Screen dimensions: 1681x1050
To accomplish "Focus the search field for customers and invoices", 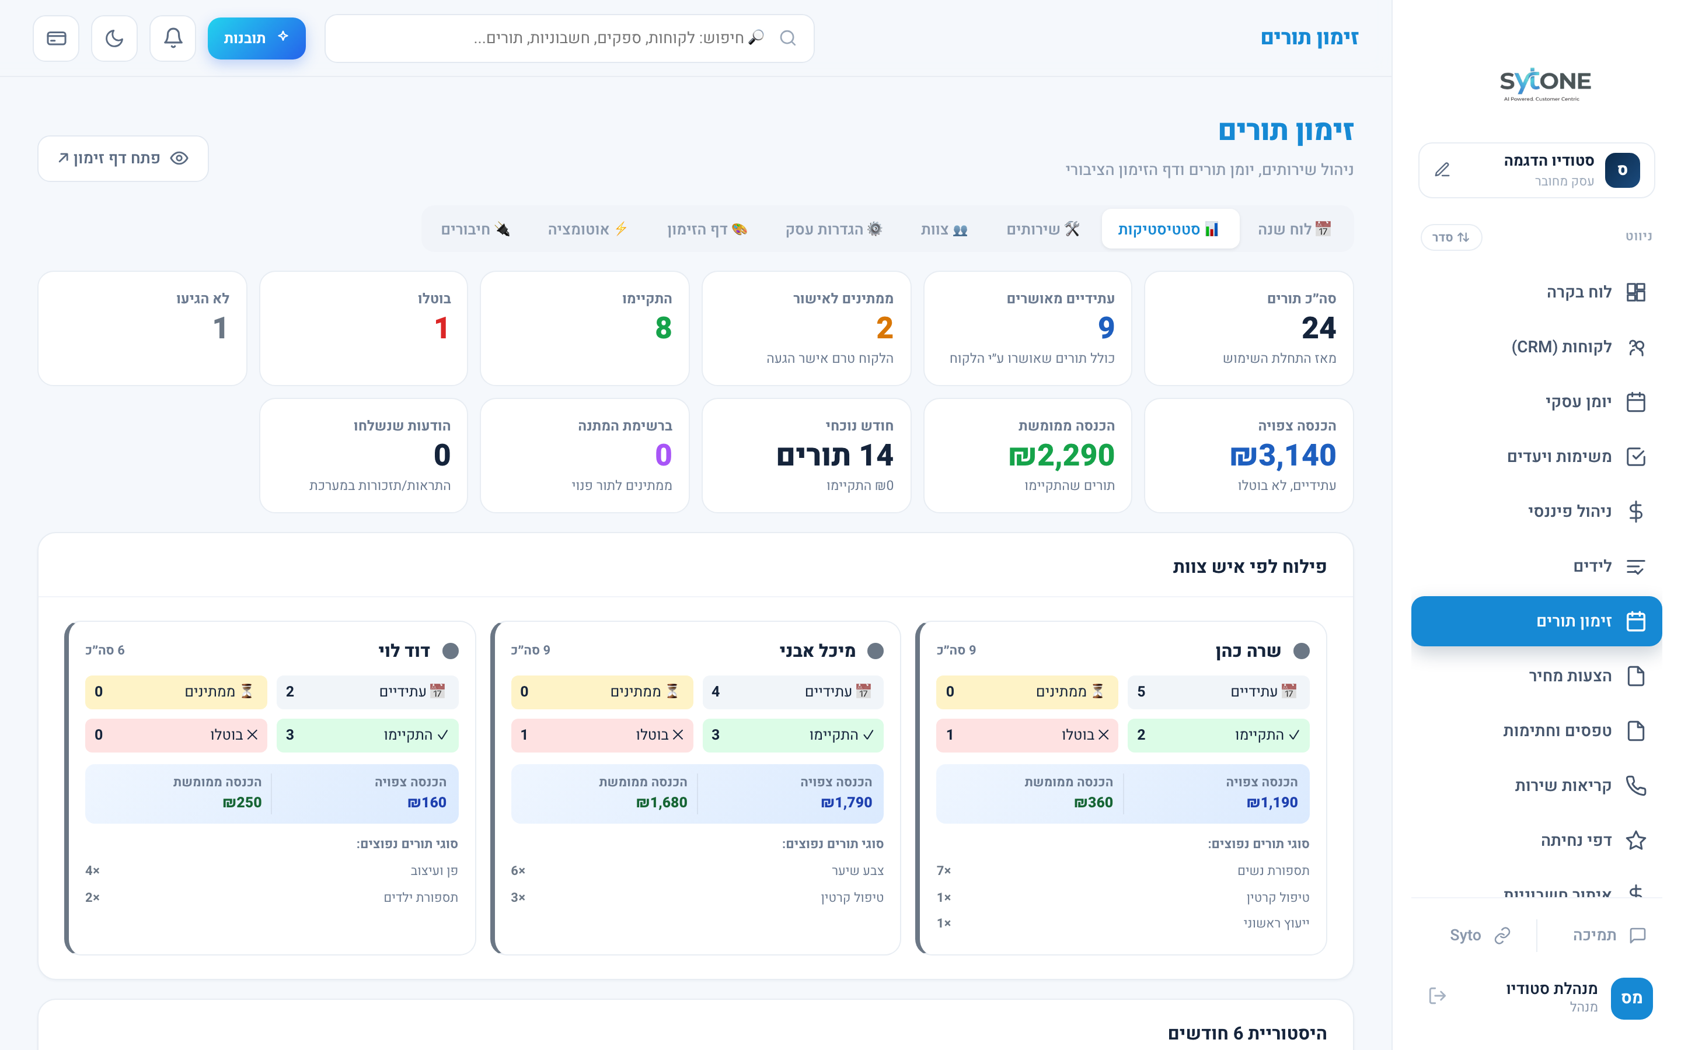I will (570, 38).
